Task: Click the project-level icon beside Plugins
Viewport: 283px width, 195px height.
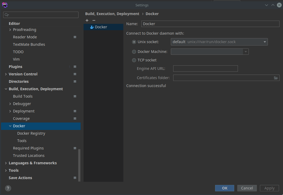Action: point(75,67)
